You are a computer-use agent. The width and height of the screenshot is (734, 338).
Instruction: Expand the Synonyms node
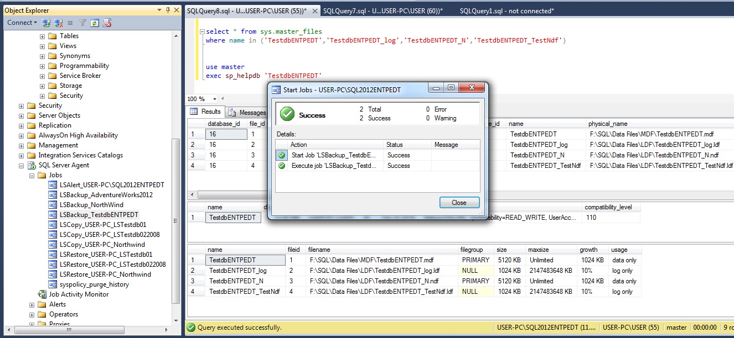point(42,56)
